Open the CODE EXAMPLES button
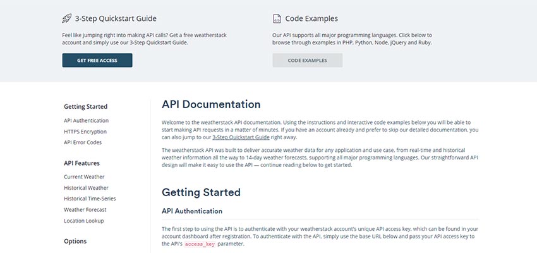Viewport: 537px width, 253px height. 308,60
